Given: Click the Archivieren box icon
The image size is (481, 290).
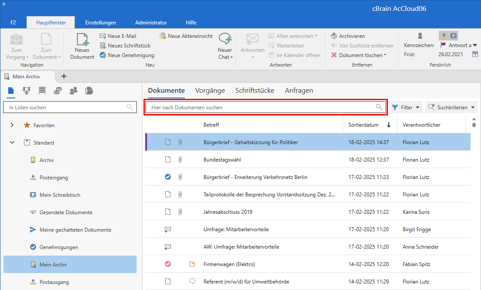Looking at the screenshot, I should coord(334,36).
